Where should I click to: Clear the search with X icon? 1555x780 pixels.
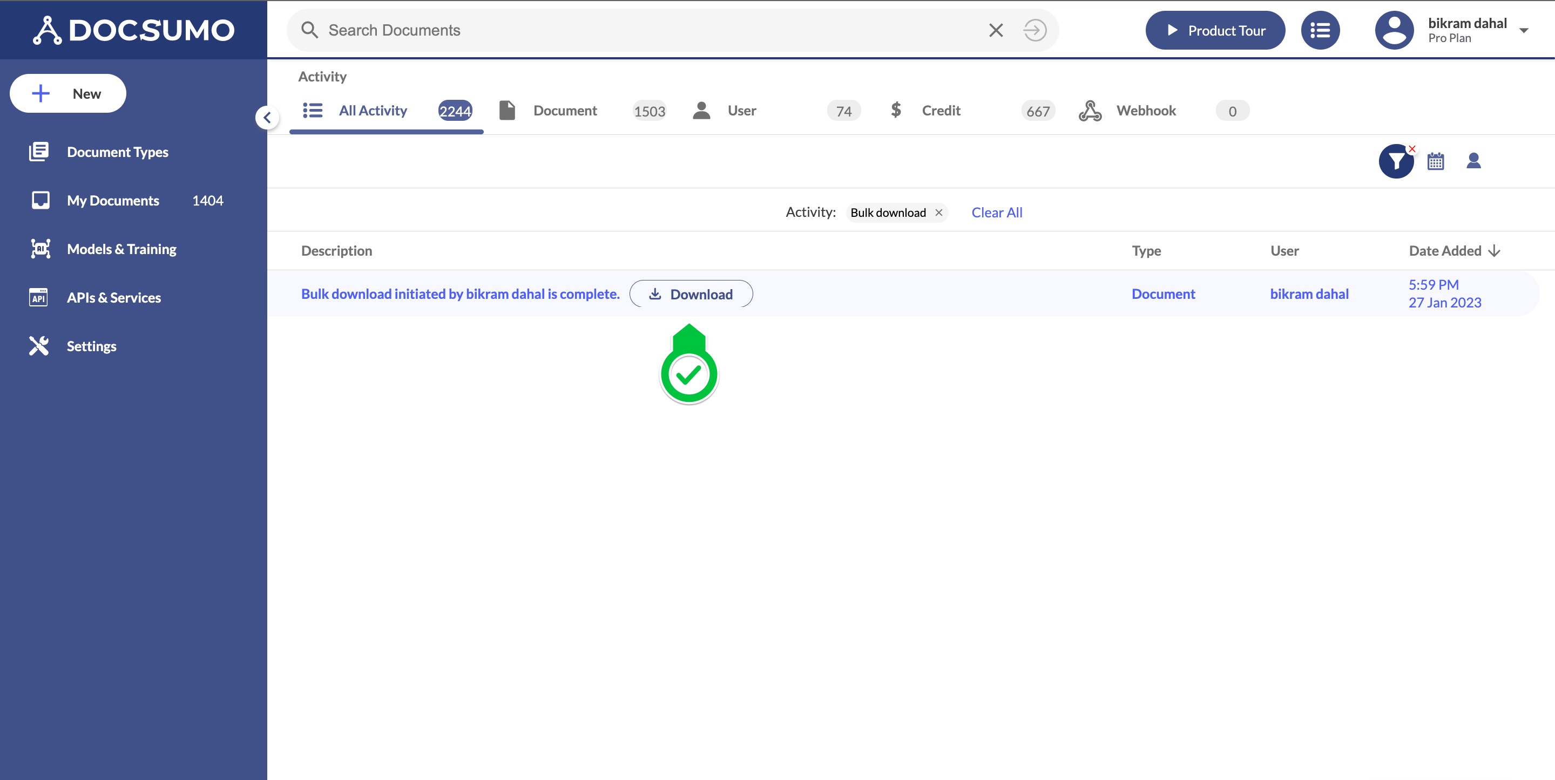tap(996, 30)
